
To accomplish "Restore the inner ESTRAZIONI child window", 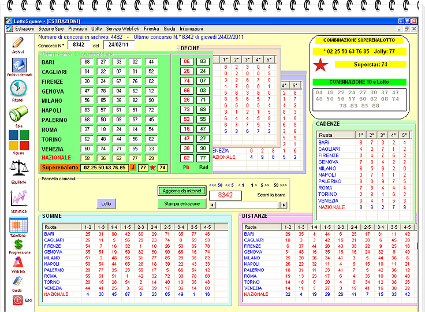I will 407,28.
